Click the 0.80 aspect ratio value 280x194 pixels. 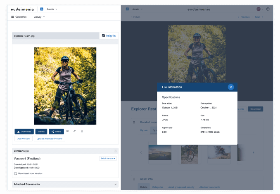click(164, 132)
